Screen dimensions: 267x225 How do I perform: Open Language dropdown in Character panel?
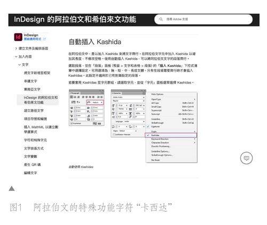point(134,122)
